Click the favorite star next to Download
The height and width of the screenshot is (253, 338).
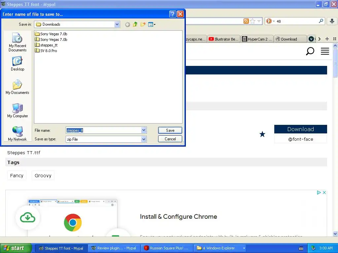click(x=262, y=134)
